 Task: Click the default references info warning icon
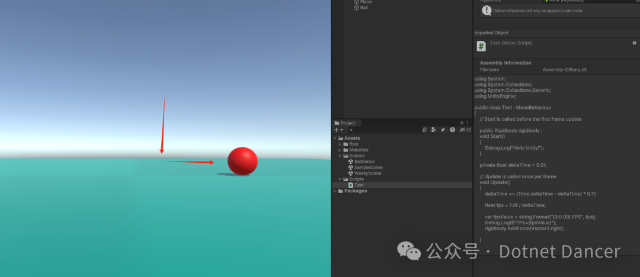[486, 11]
